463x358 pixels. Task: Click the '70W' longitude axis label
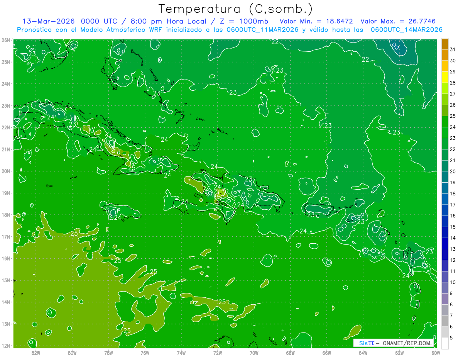pos(254,353)
